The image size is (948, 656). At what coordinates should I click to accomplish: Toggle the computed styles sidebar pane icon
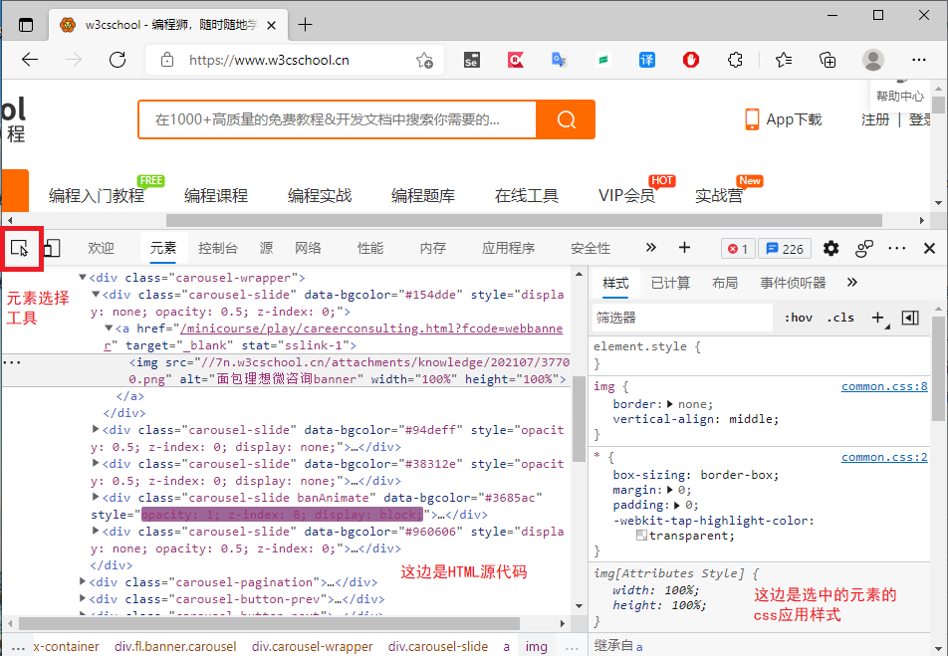point(909,318)
